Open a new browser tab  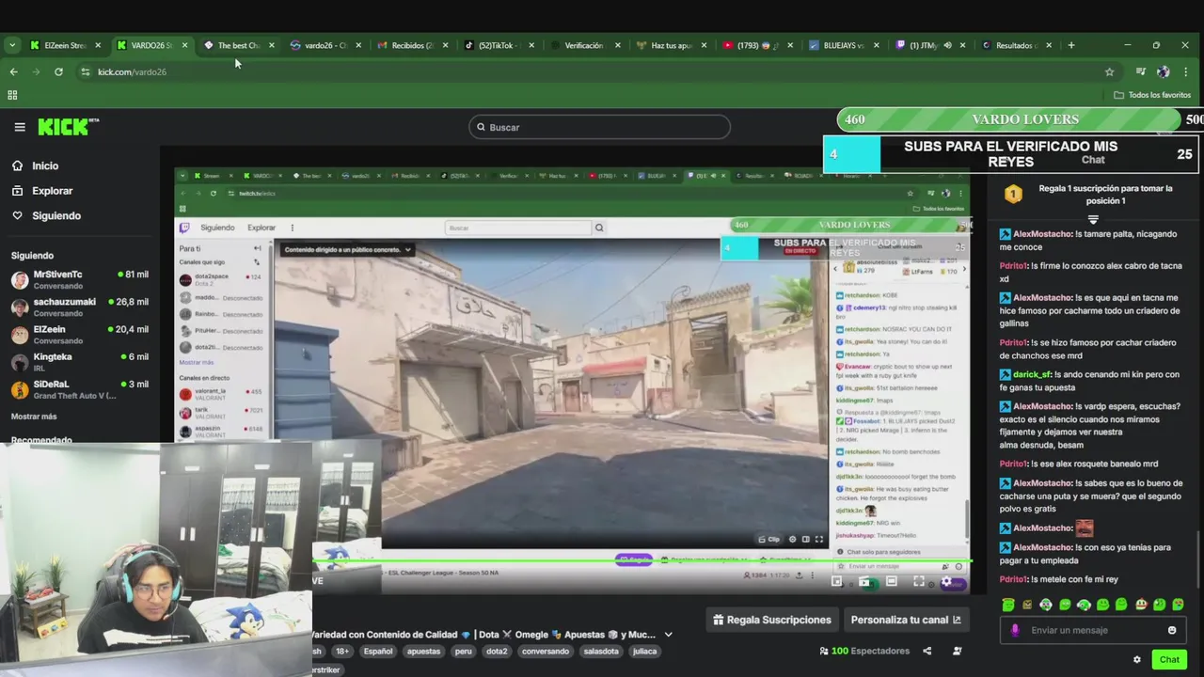click(x=1070, y=45)
